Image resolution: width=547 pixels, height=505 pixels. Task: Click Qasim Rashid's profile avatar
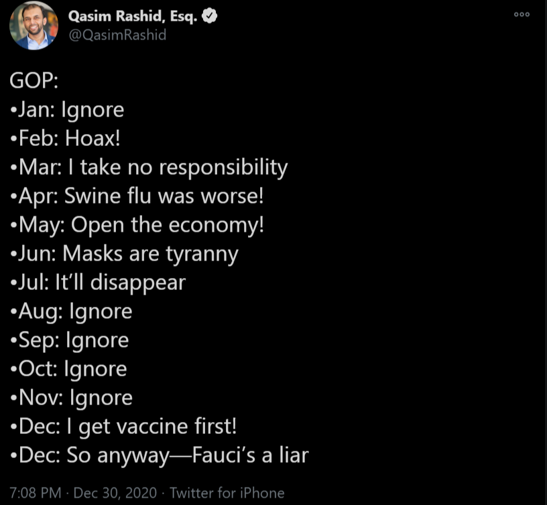32,27
